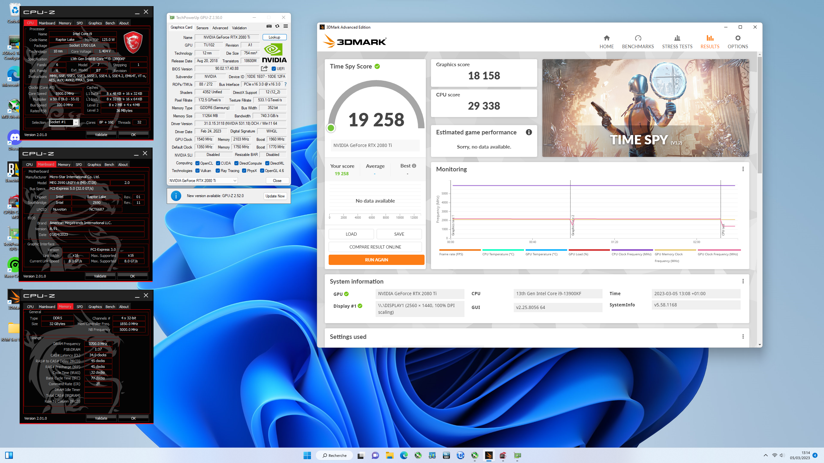Image resolution: width=824 pixels, height=463 pixels.
Task: Open the Windows Start menu
Action: point(307,455)
